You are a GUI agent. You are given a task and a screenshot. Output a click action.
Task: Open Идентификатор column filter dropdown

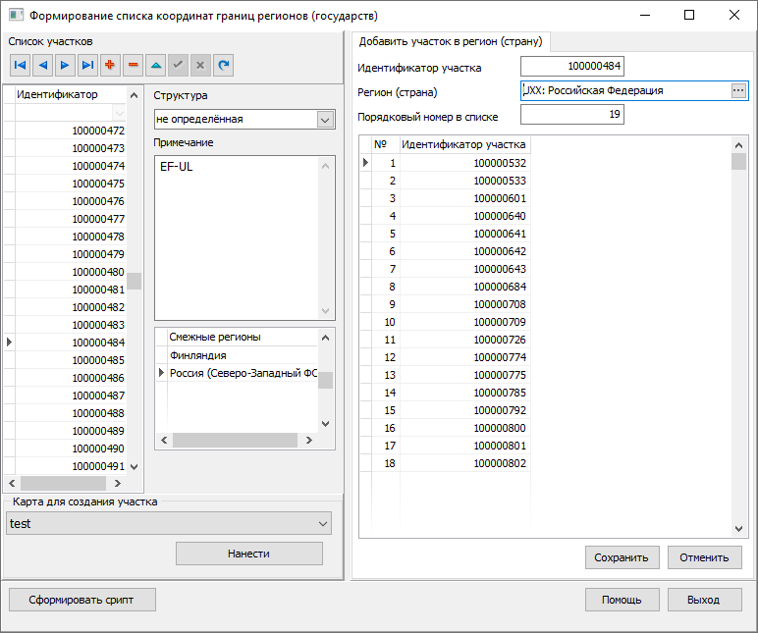pyautogui.click(x=120, y=113)
